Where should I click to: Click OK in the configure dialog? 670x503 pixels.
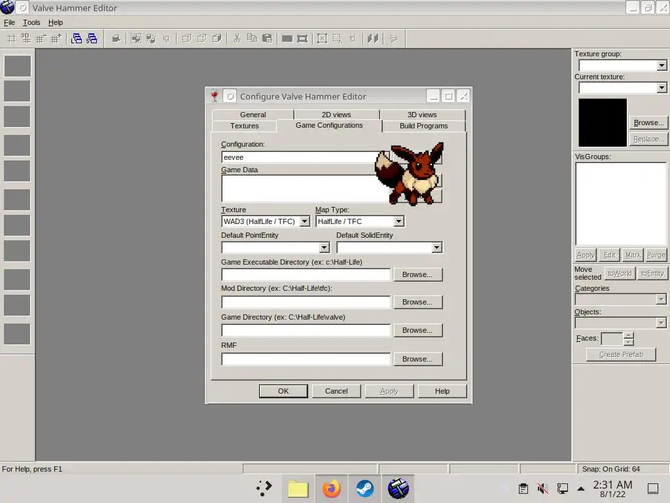283,391
